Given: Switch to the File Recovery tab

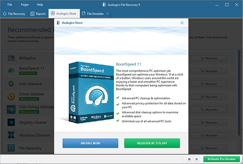Looking at the screenshot, I should [x=14, y=14].
